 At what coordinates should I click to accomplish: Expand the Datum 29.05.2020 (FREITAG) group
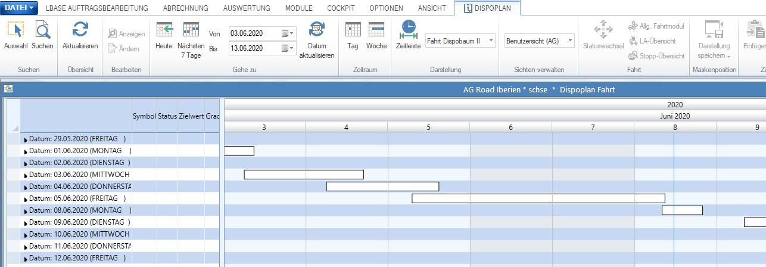(x=26, y=139)
